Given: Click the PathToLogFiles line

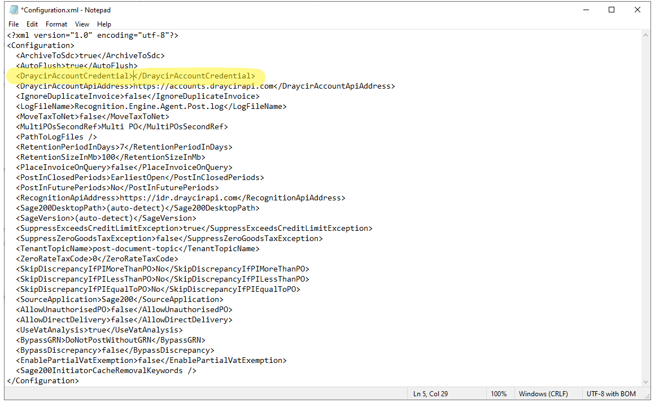Looking at the screenshot, I should click(56, 137).
